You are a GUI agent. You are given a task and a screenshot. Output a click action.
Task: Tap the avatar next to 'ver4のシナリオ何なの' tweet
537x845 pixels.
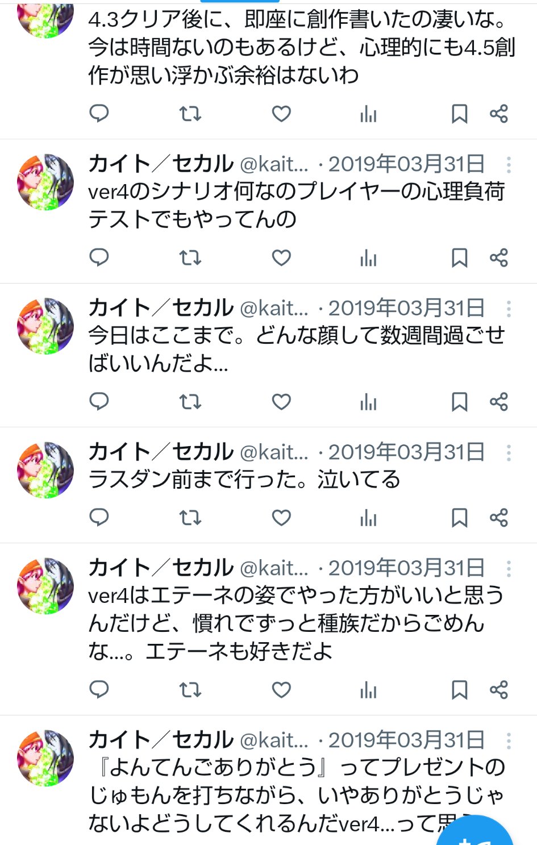point(45,182)
